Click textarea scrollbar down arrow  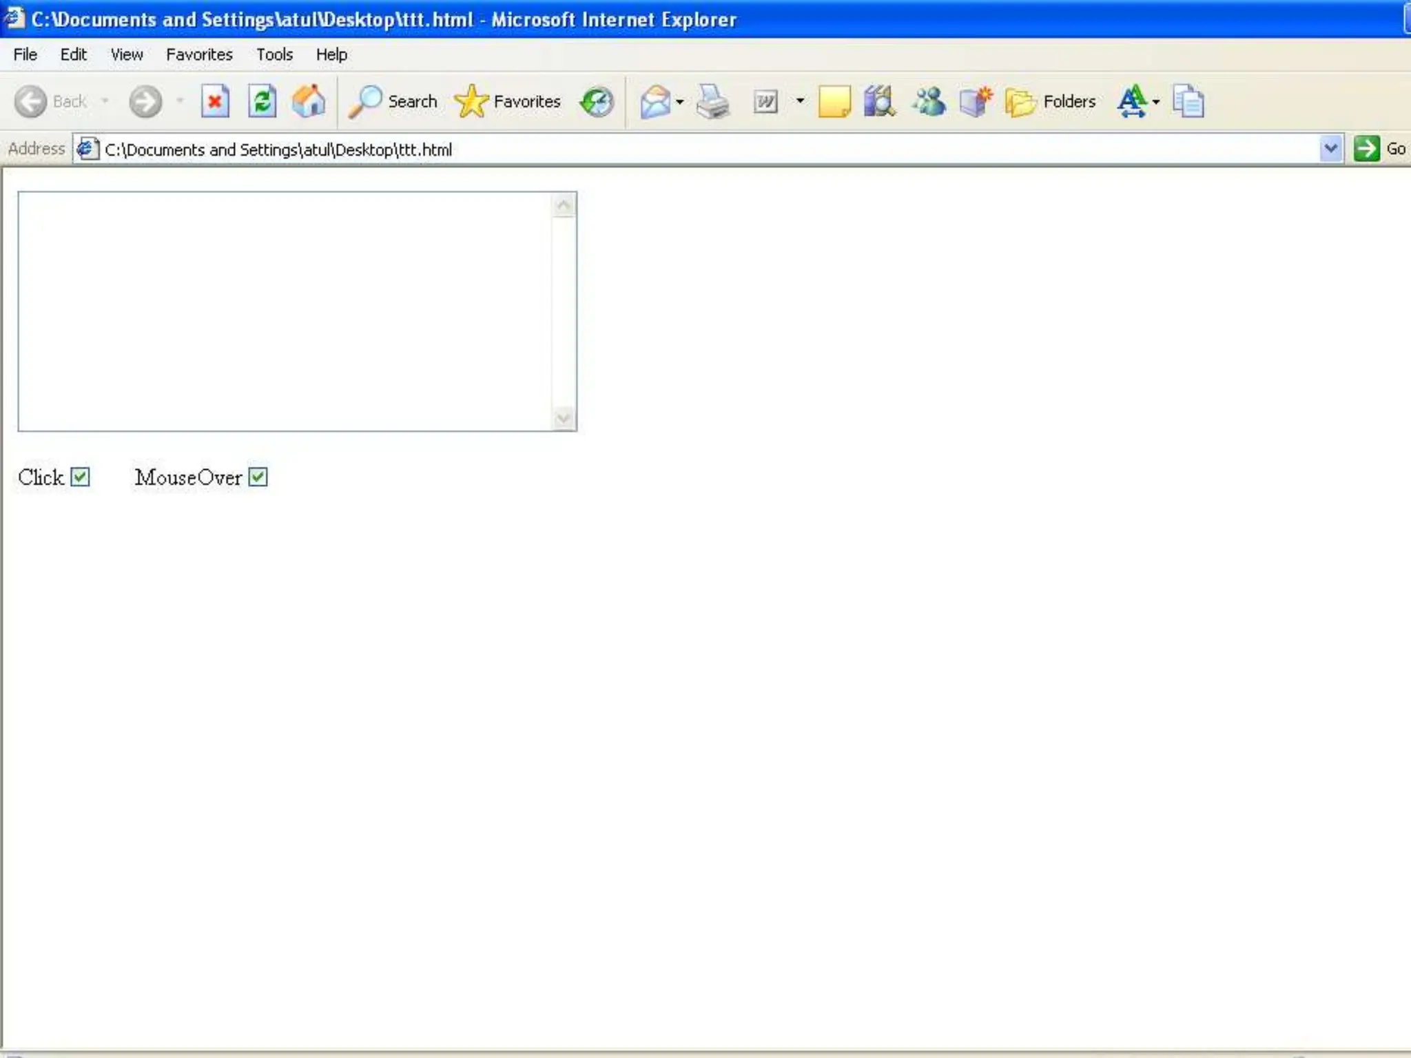[x=564, y=418]
